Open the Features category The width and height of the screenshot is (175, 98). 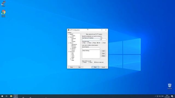click(74, 41)
